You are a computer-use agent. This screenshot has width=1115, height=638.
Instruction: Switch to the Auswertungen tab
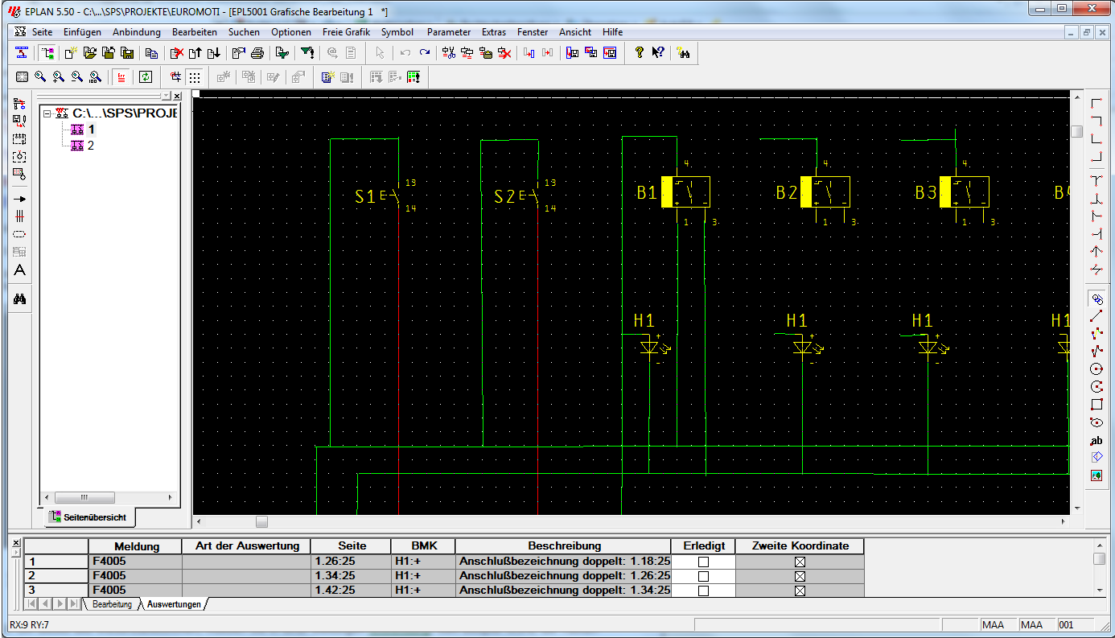(x=174, y=603)
